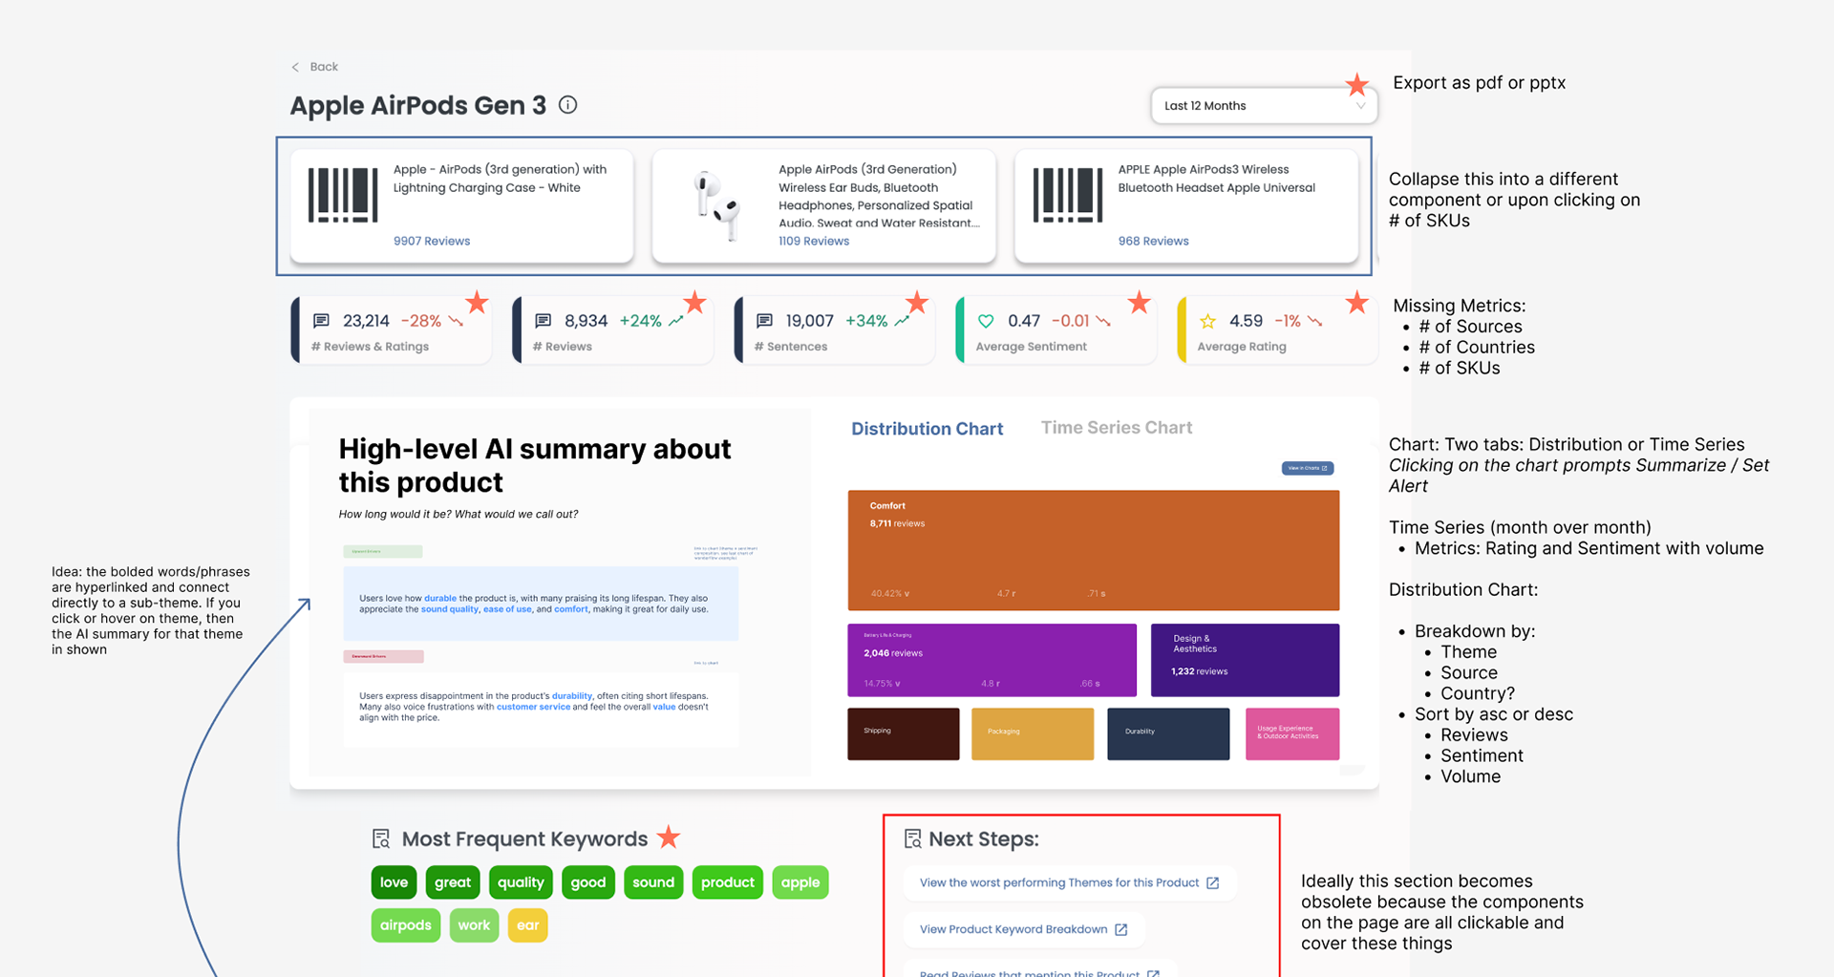The height and width of the screenshot is (977, 1834).
Task: Go back using the Back link
Action: (314, 67)
